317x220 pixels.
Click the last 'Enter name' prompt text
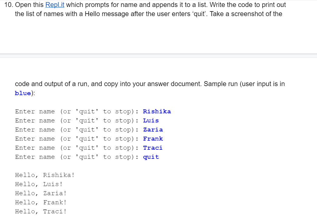point(35,157)
